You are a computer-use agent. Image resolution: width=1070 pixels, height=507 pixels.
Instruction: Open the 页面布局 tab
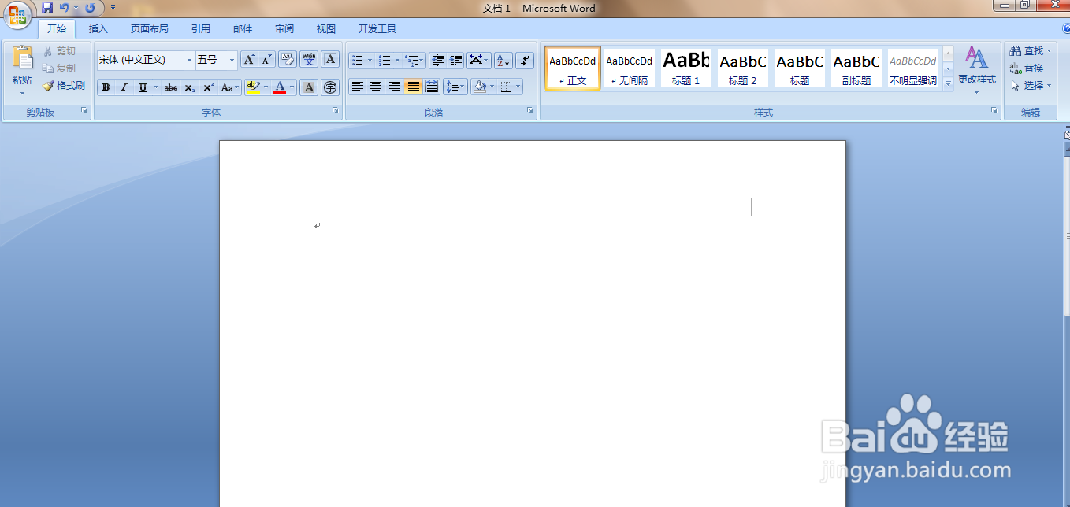(150, 28)
